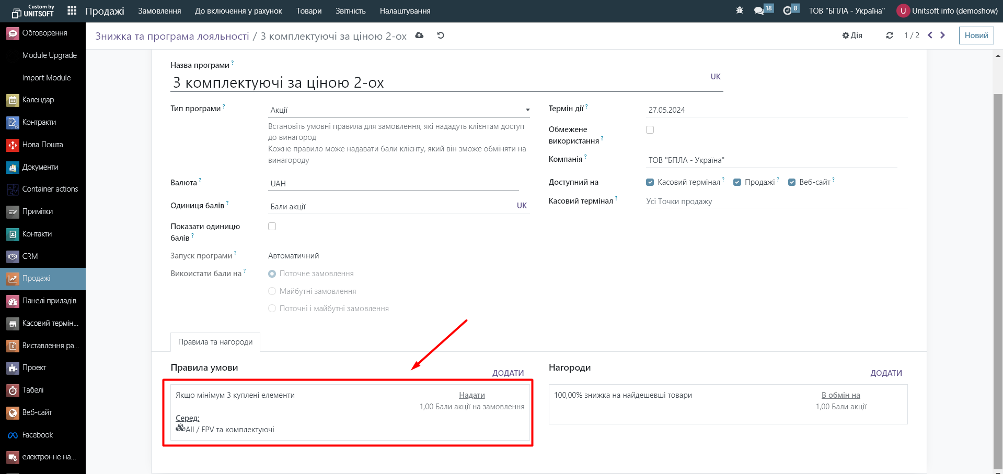Open the activities clock icon

pyautogui.click(x=787, y=10)
